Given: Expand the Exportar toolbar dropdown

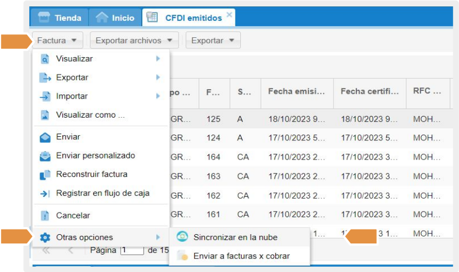Looking at the screenshot, I should point(213,41).
